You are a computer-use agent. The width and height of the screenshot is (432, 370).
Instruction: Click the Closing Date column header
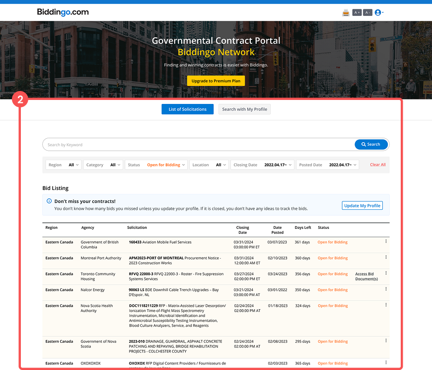point(242,230)
